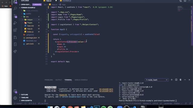Screen dimensions: 193x108
Task: Click the sync changes icon in the status bar
Action: click(25, 103)
